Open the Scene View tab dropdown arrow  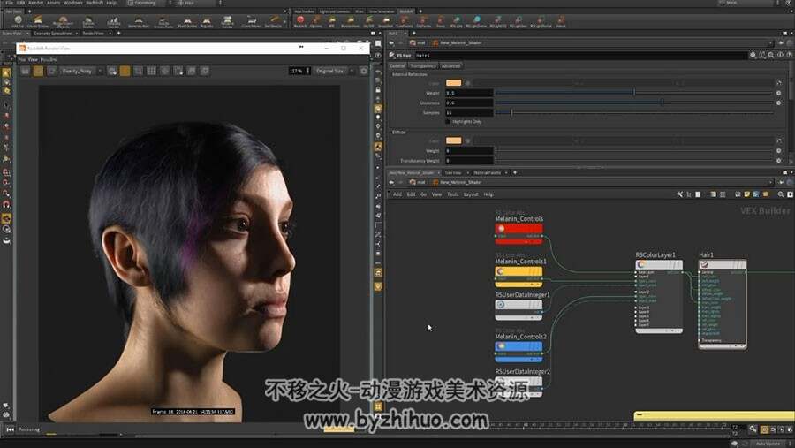point(27,34)
